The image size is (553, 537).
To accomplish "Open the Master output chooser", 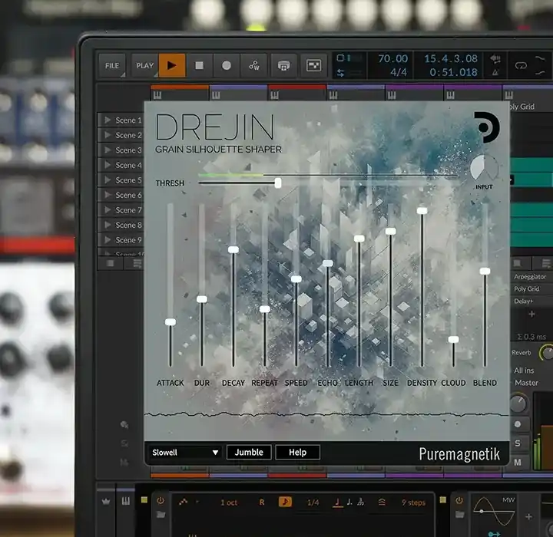I will pos(526,383).
